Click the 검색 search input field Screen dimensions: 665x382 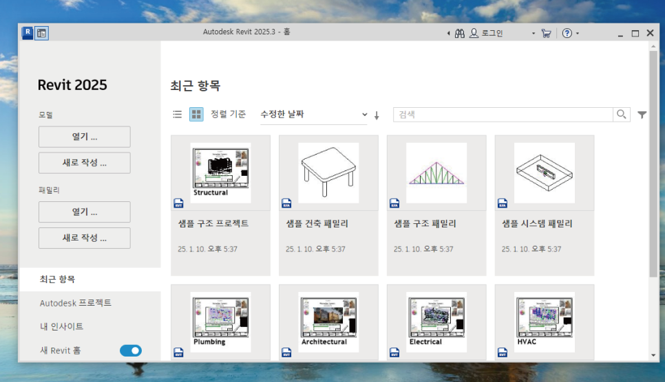coord(503,114)
